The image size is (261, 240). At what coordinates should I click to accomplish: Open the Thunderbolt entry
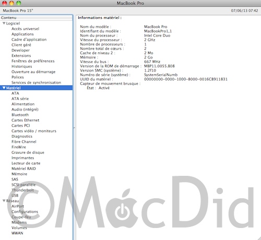pyautogui.click(x=22, y=190)
